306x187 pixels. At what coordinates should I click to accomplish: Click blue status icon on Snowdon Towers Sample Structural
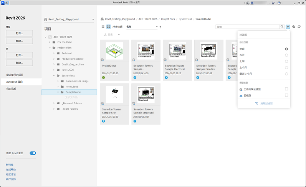pyautogui.click(x=135, y=121)
